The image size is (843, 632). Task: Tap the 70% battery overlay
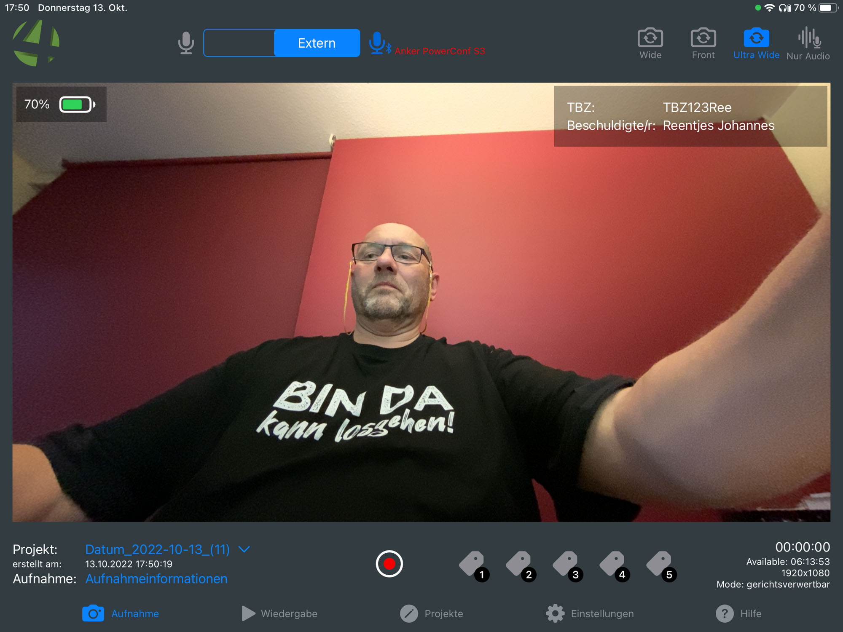coord(61,104)
